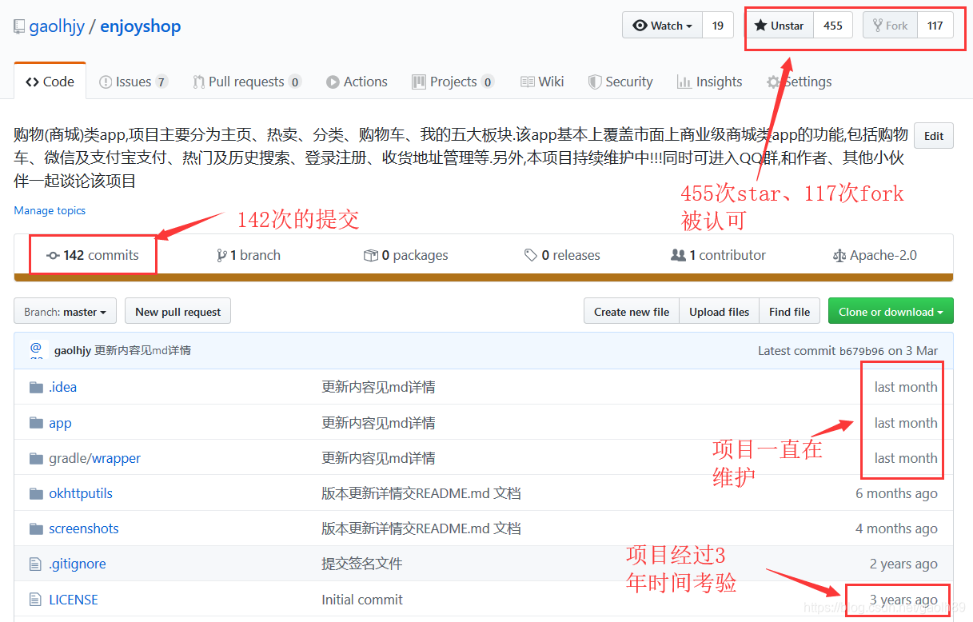
Task: Open the Settings tab
Action: tap(799, 82)
